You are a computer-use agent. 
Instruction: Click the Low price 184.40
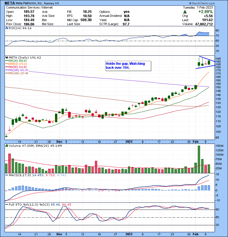point(29,20)
